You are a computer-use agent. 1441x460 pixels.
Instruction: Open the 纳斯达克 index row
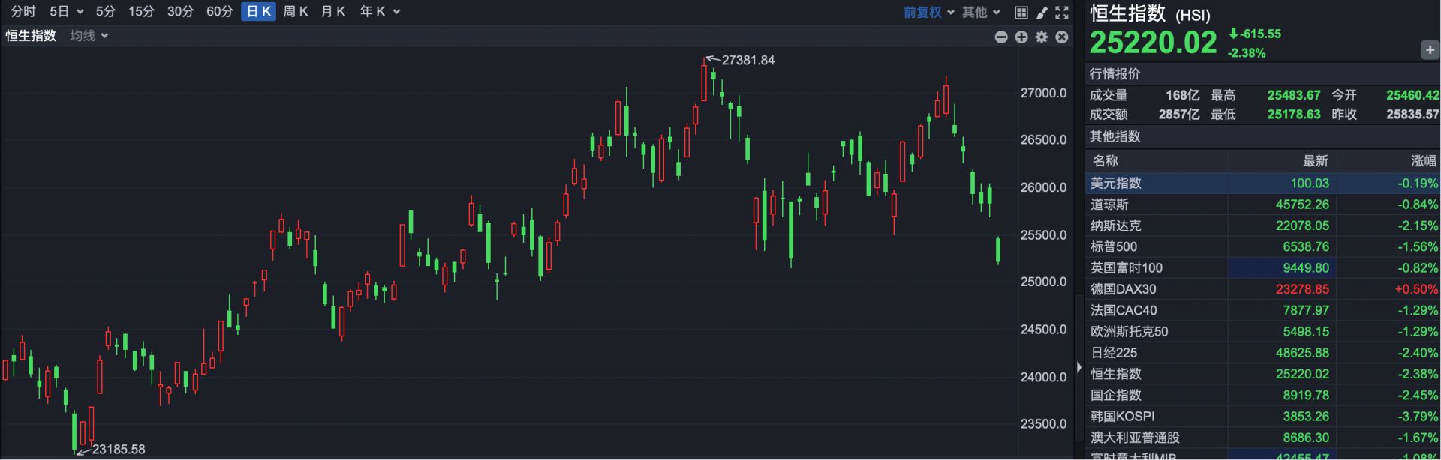(x=1115, y=226)
